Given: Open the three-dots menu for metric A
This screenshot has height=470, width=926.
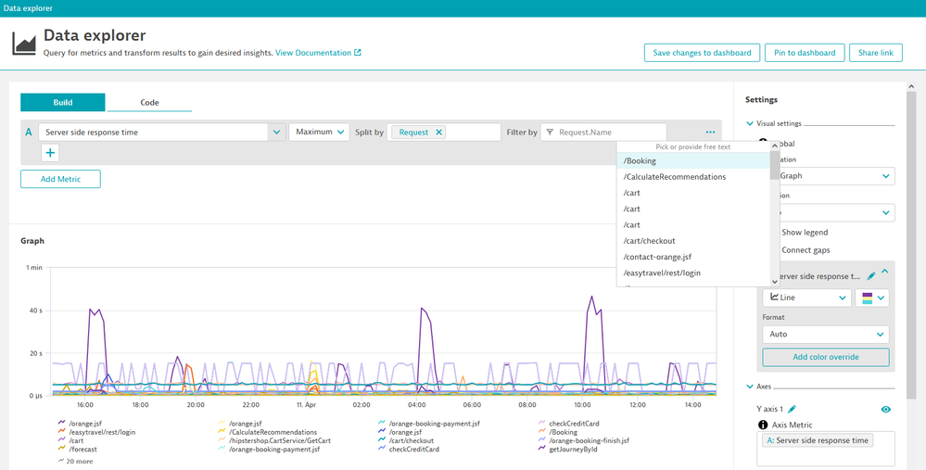Looking at the screenshot, I should click(x=710, y=133).
